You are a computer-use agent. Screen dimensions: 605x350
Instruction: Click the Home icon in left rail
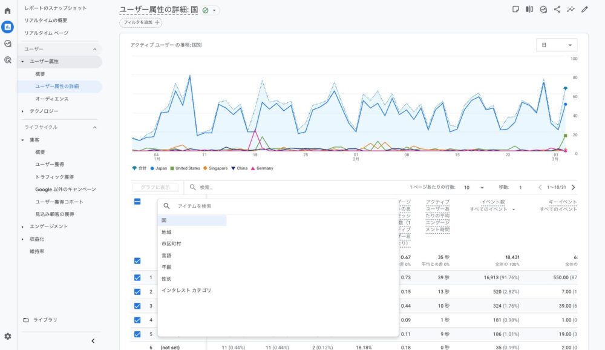tap(7, 10)
